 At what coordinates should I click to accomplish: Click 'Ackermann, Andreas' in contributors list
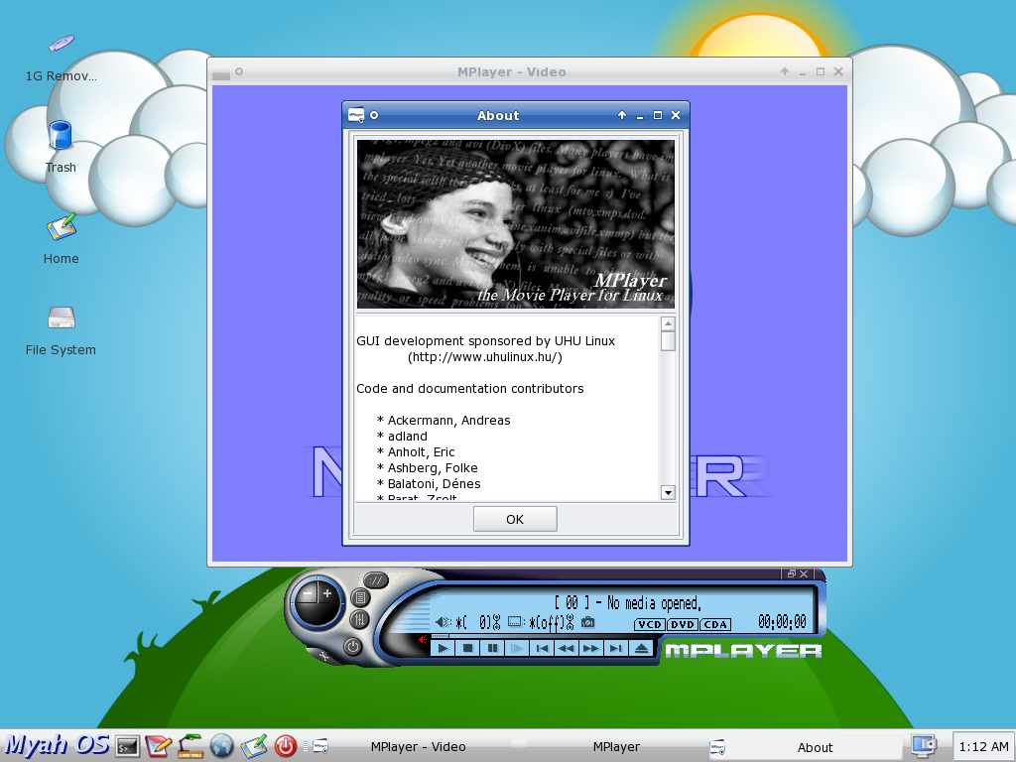click(x=448, y=421)
